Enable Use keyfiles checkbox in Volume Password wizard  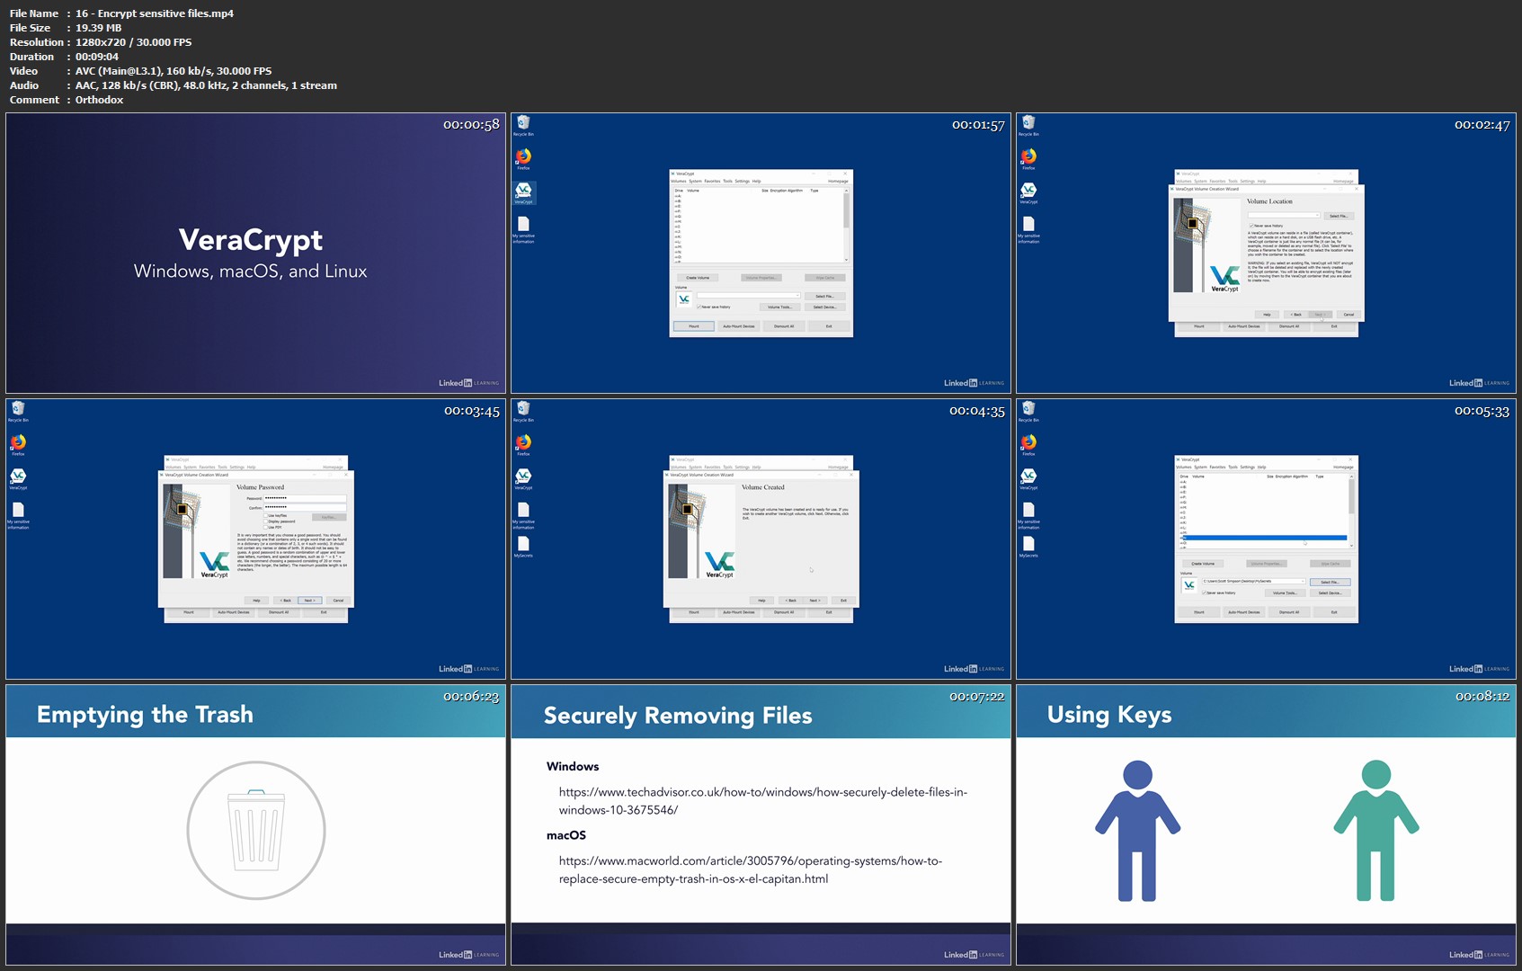point(266,515)
